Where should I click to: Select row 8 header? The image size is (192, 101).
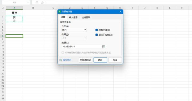click(3, 36)
